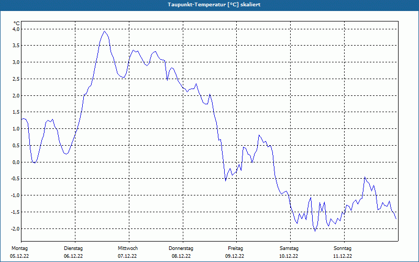Image resolution: width=419 pixels, height=262 pixels.
Task: Click the Samstag day label
Action: [x=289, y=248]
